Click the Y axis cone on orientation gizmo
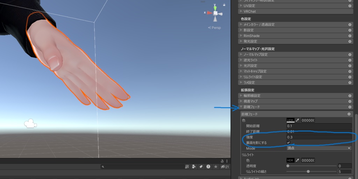This screenshot has height=179, width=358. point(215,8)
